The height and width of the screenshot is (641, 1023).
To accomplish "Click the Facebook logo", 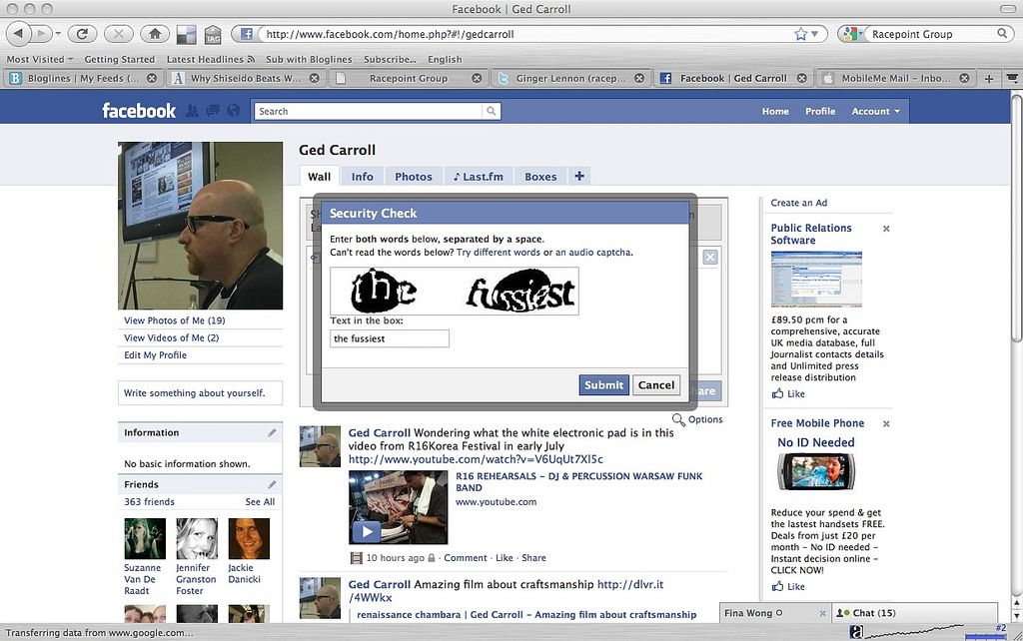I will pos(138,111).
